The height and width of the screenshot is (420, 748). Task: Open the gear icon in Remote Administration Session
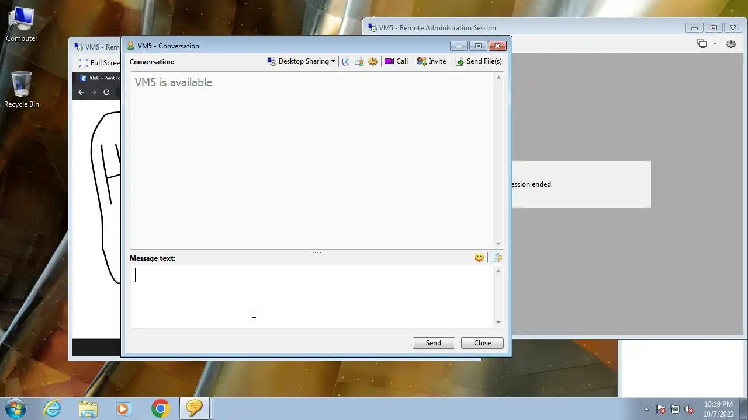pos(731,44)
